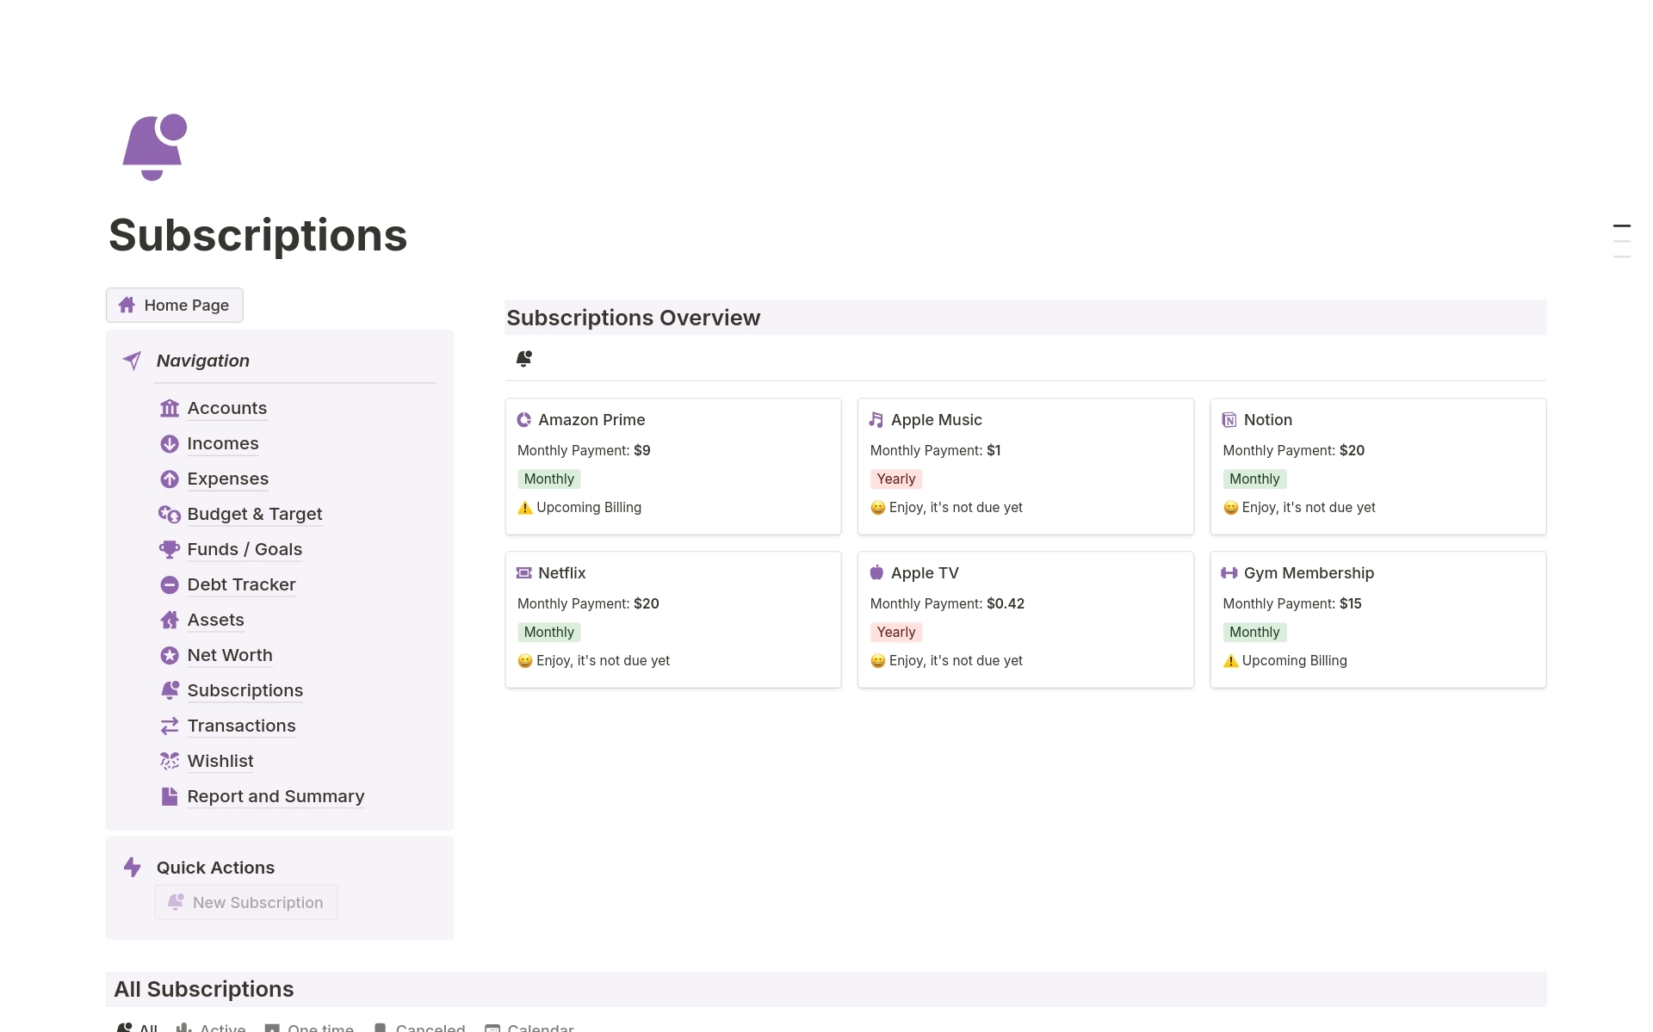Click the down-arrow icon beside Incomes

[x=170, y=443]
